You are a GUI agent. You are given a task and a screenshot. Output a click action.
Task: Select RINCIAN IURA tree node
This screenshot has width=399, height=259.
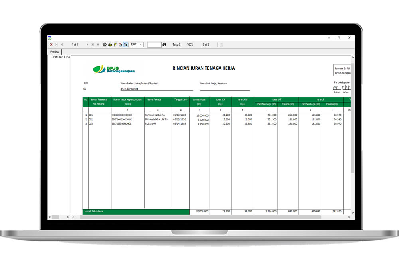pos(61,57)
